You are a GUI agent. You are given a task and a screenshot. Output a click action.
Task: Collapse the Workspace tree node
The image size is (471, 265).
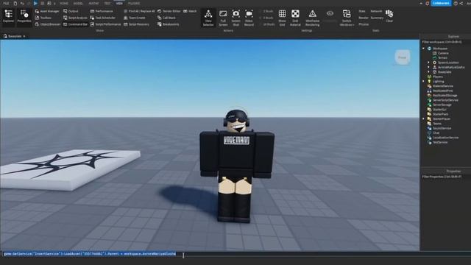(x=424, y=48)
